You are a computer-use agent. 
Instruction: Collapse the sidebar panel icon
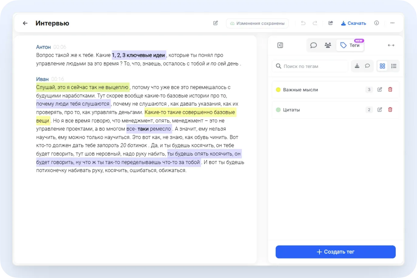click(280, 45)
